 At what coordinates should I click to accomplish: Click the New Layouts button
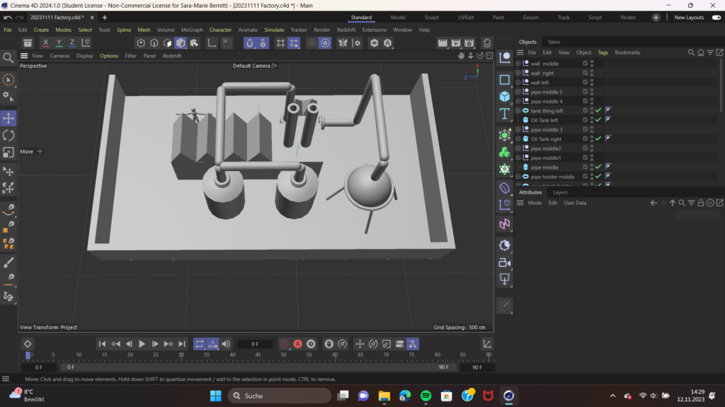(688, 17)
